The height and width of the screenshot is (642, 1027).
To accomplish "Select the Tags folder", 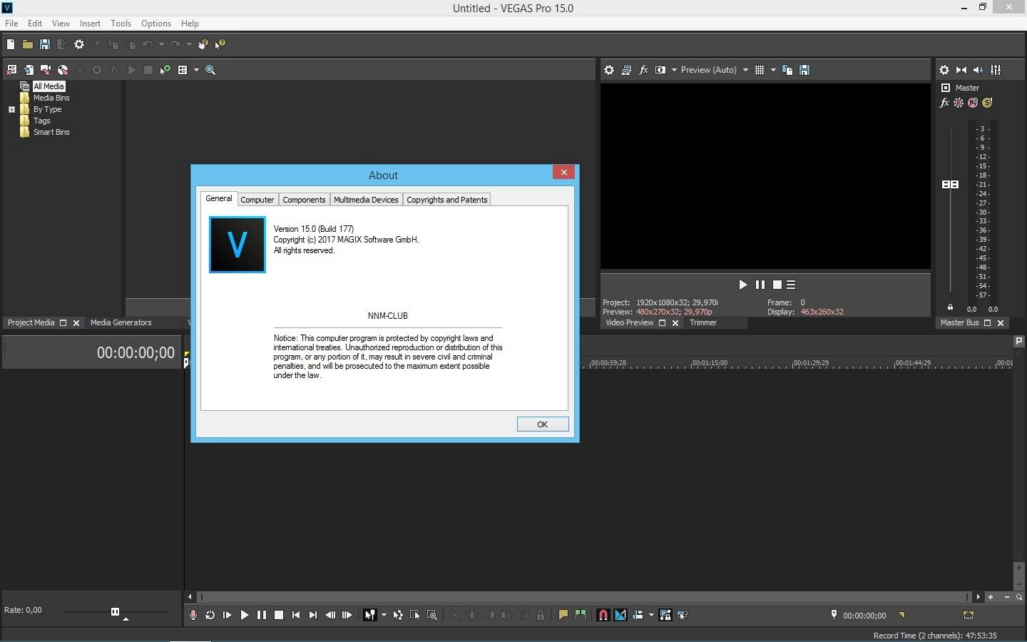I will pyautogui.click(x=42, y=121).
